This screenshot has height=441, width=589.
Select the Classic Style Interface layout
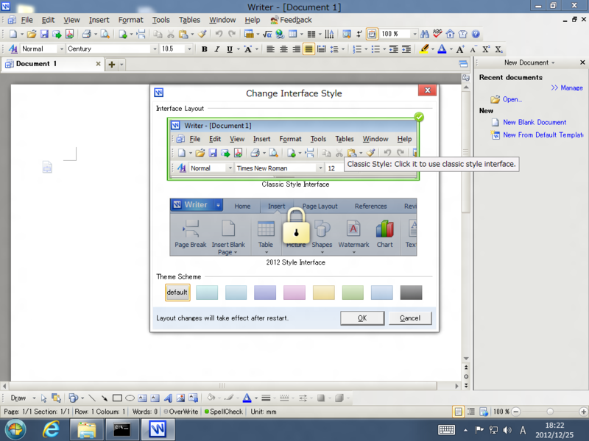tap(293, 149)
